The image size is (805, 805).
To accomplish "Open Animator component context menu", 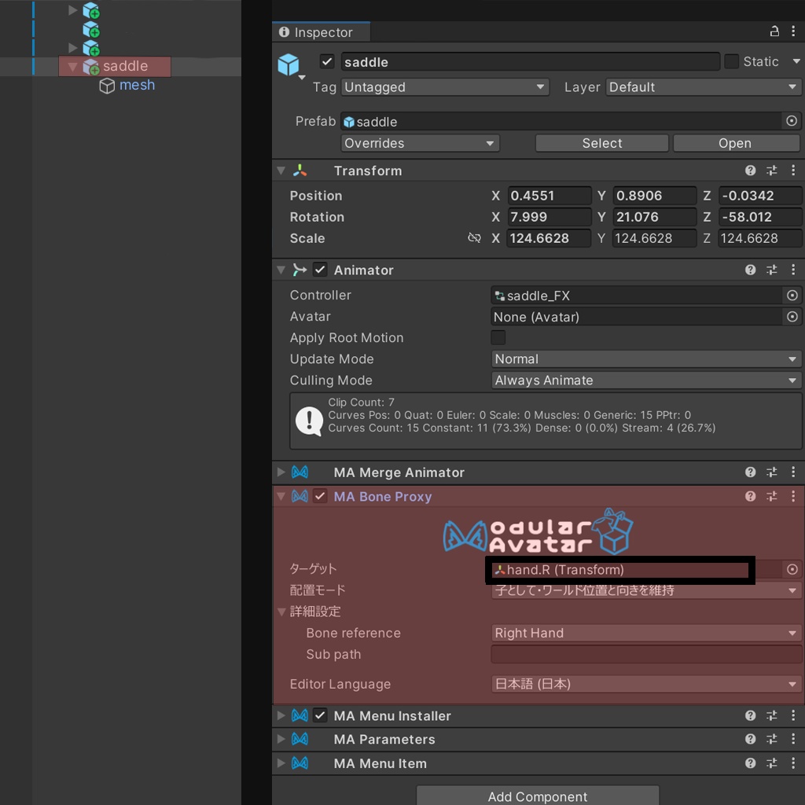I will tap(793, 270).
